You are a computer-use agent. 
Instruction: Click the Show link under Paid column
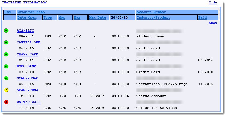coord(213,23)
